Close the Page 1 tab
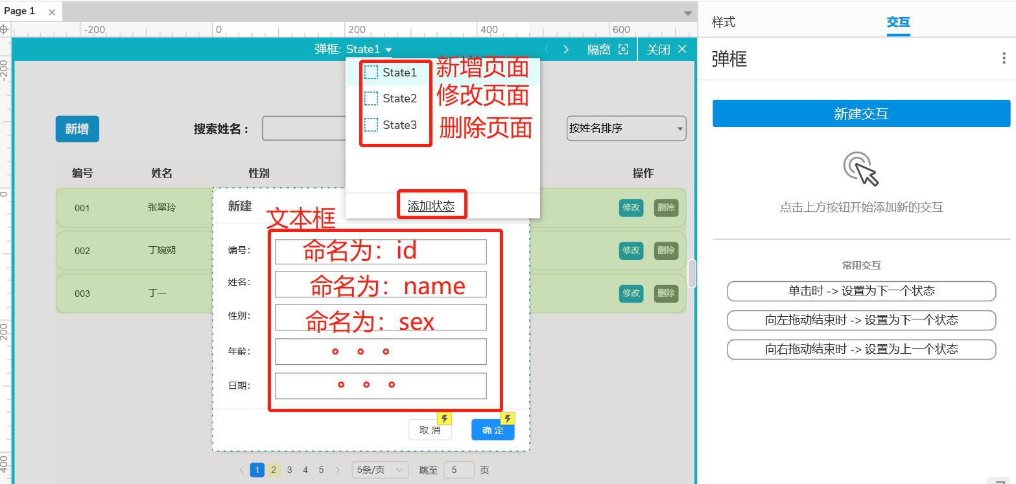The width and height of the screenshot is (1016, 484). pyautogui.click(x=52, y=12)
